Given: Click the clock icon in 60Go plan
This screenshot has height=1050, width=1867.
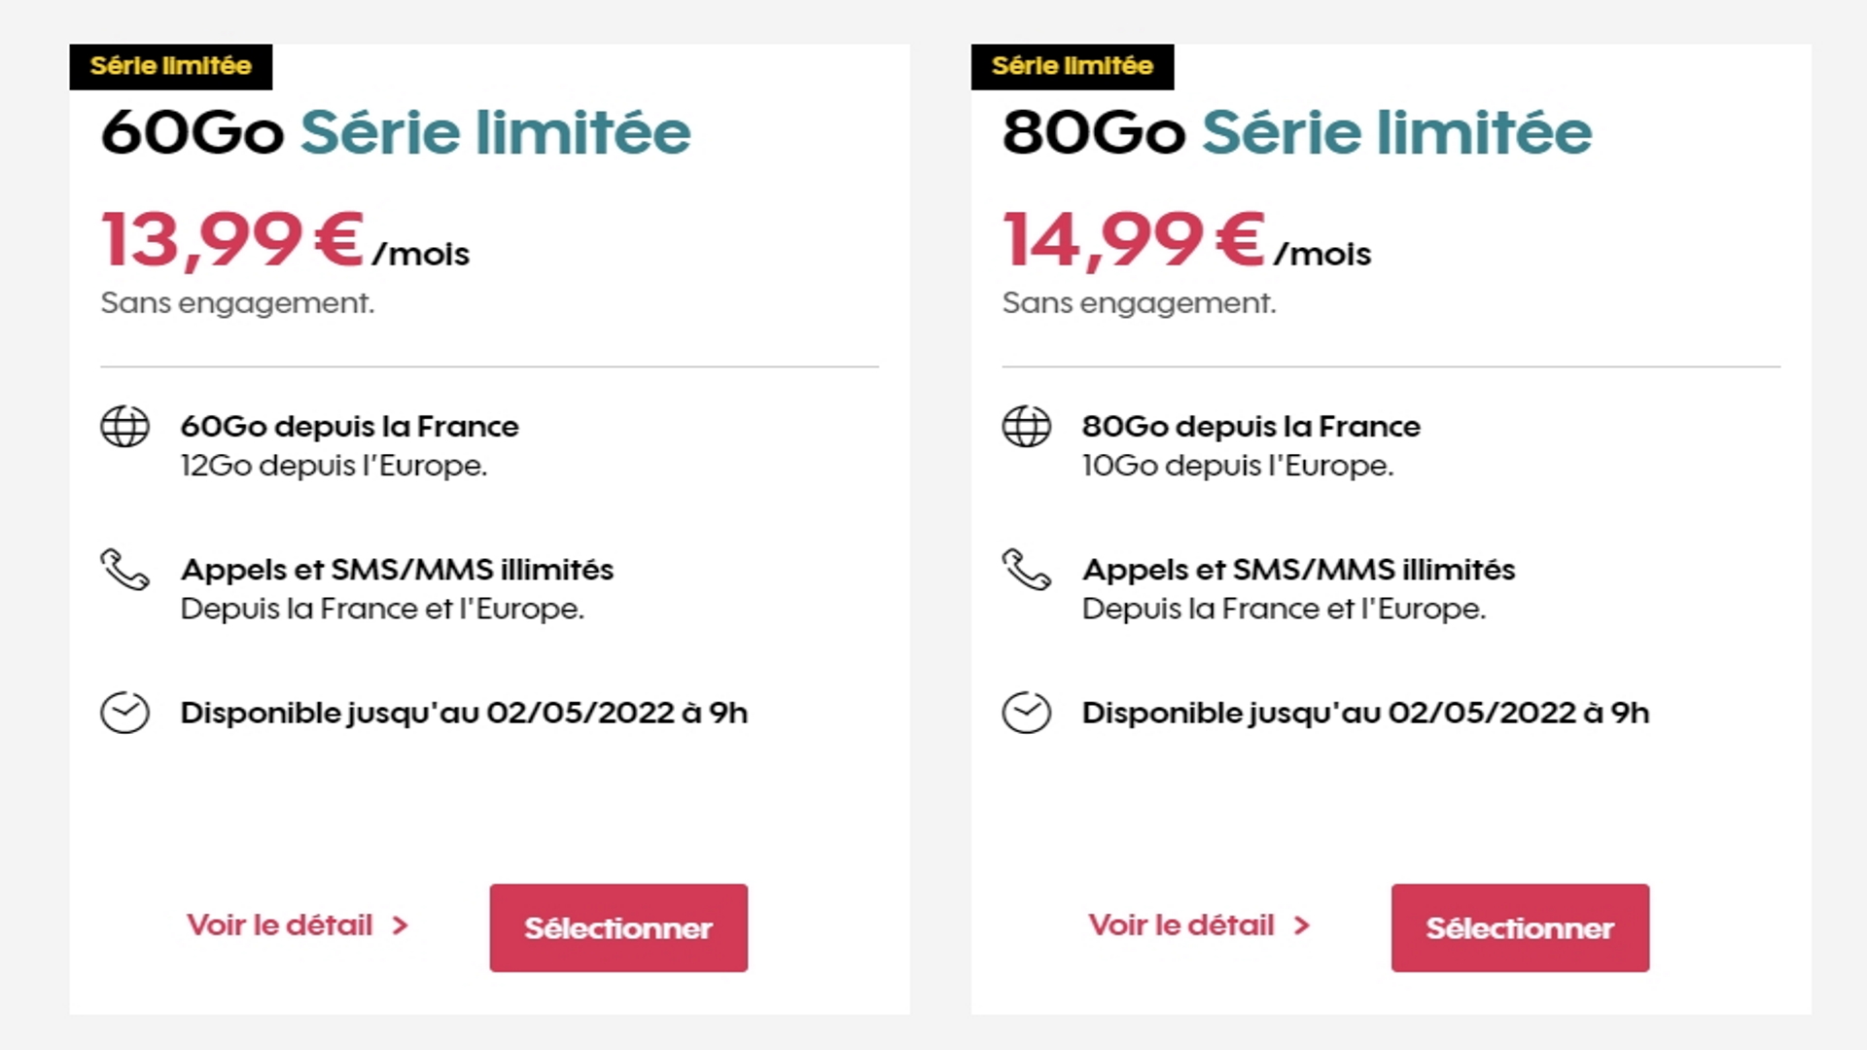Looking at the screenshot, I should (x=124, y=713).
